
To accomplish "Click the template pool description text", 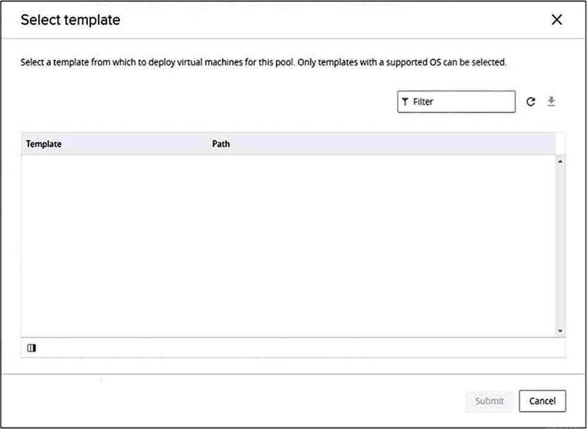I will [263, 62].
